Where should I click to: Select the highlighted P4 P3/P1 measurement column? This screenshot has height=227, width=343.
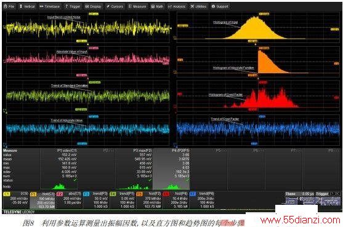171,169
